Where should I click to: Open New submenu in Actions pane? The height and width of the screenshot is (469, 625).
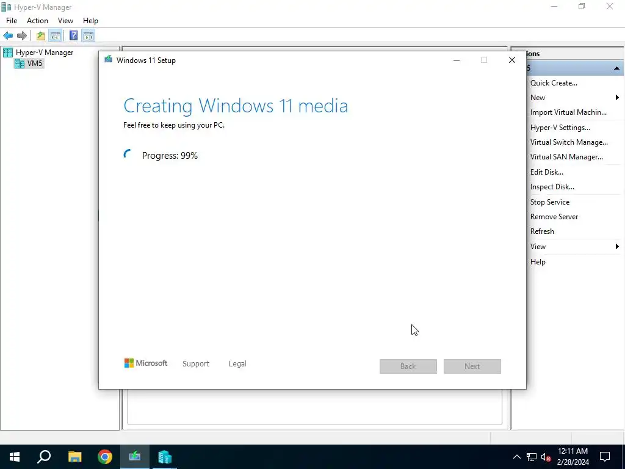click(538, 98)
